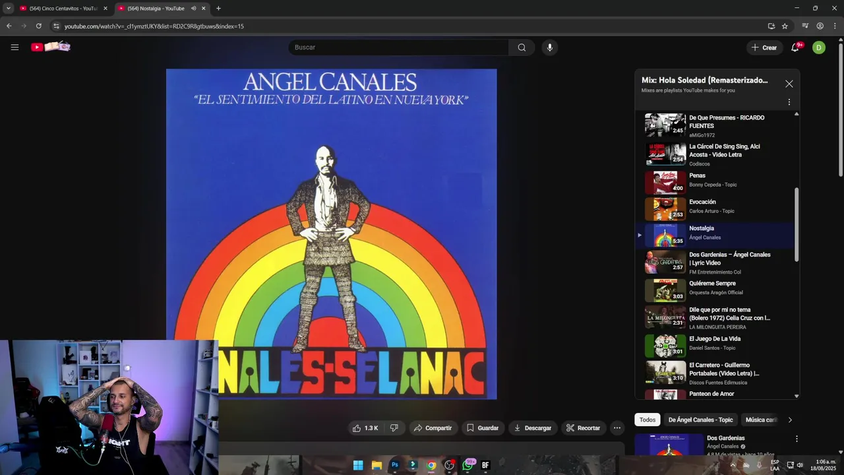
Task: Open Photoshop from taskbar
Action: tap(395, 465)
